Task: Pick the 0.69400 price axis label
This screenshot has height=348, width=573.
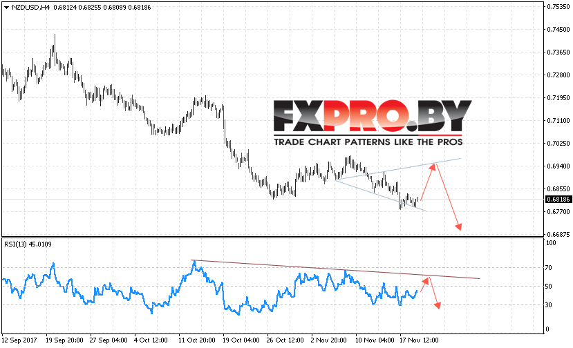Action: point(558,166)
